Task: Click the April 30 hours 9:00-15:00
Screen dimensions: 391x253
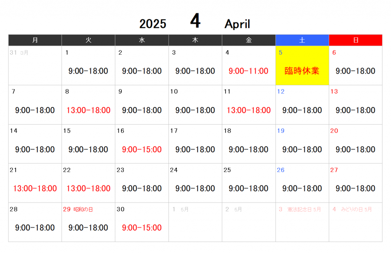Action: (x=142, y=228)
